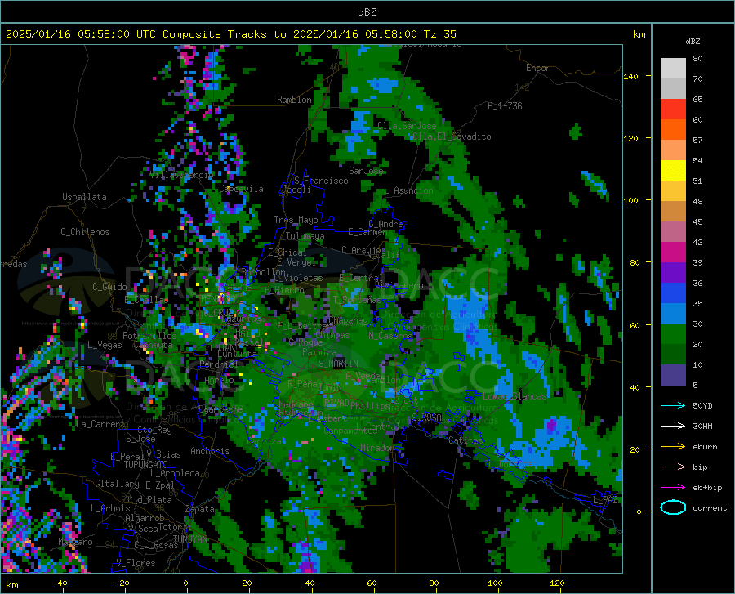This screenshot has width=735, height=594.
Task: Click the 120 km mark on the horizontal axis
Action: (557, 583)
